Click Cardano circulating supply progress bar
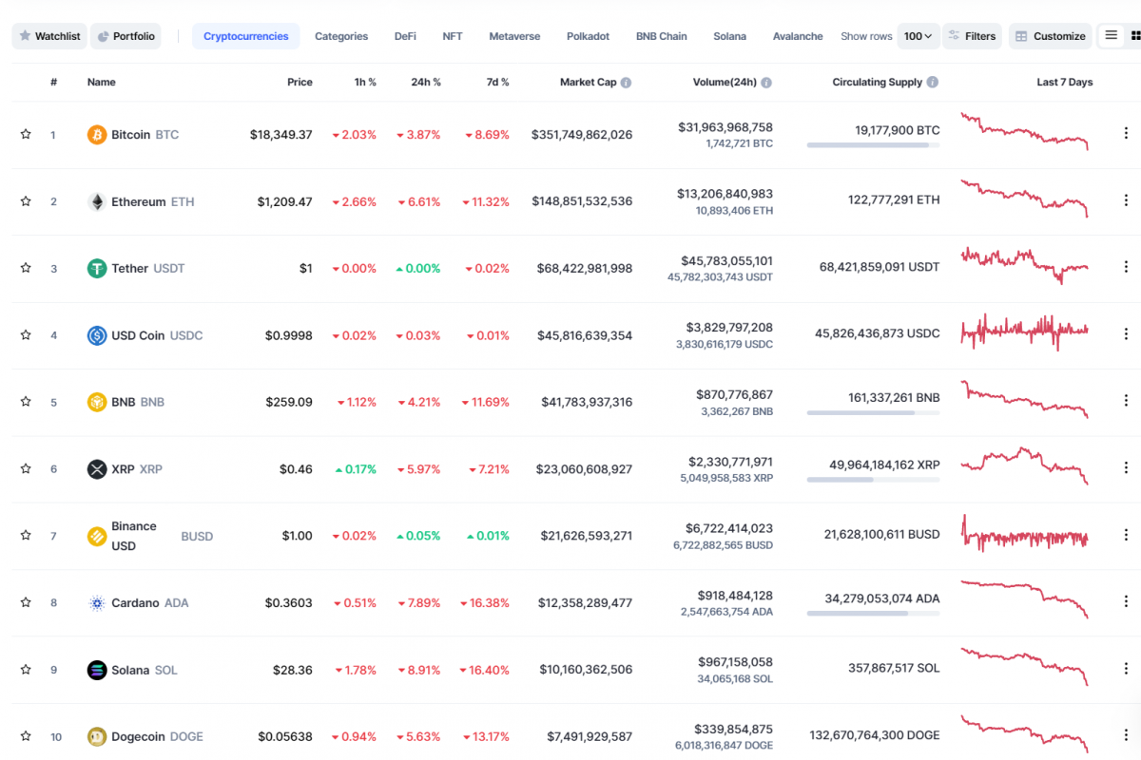 874,614
